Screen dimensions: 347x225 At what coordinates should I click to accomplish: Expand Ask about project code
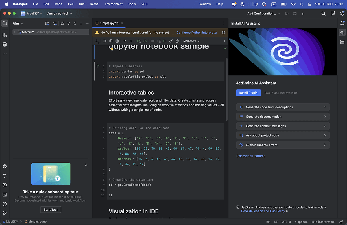point(283,135)
